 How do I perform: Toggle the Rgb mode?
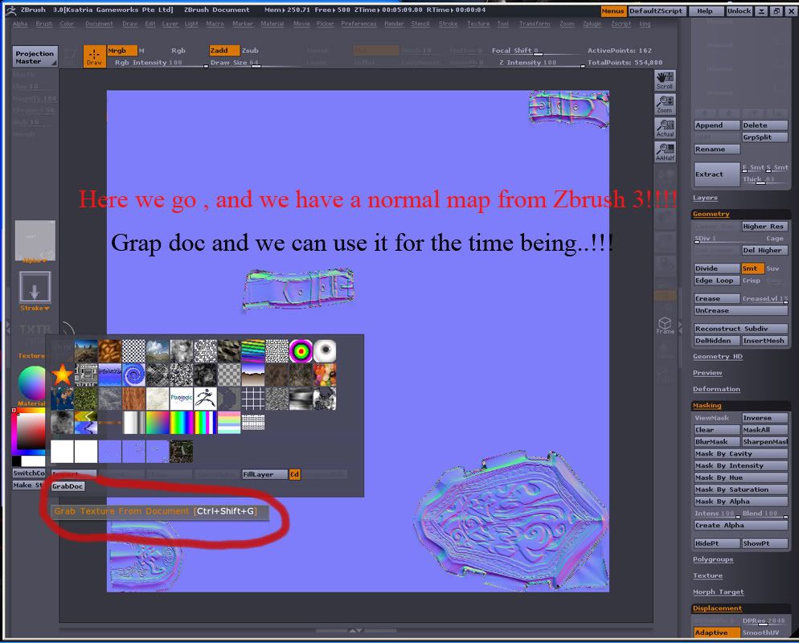click(x=178, y=51)
